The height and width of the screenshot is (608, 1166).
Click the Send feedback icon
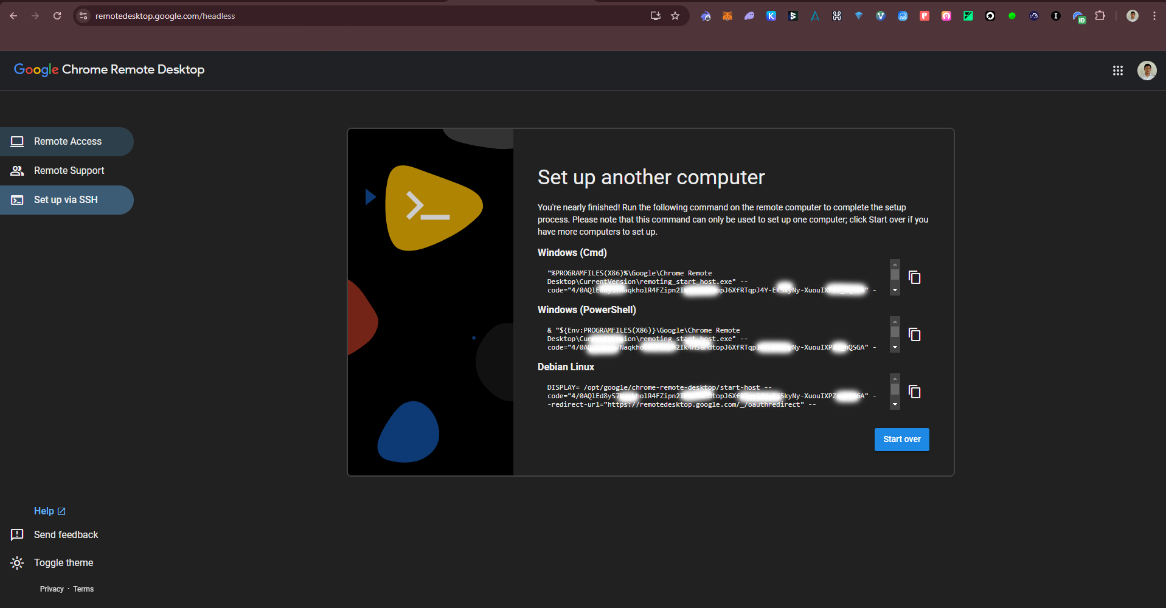[x=17, y=534]
